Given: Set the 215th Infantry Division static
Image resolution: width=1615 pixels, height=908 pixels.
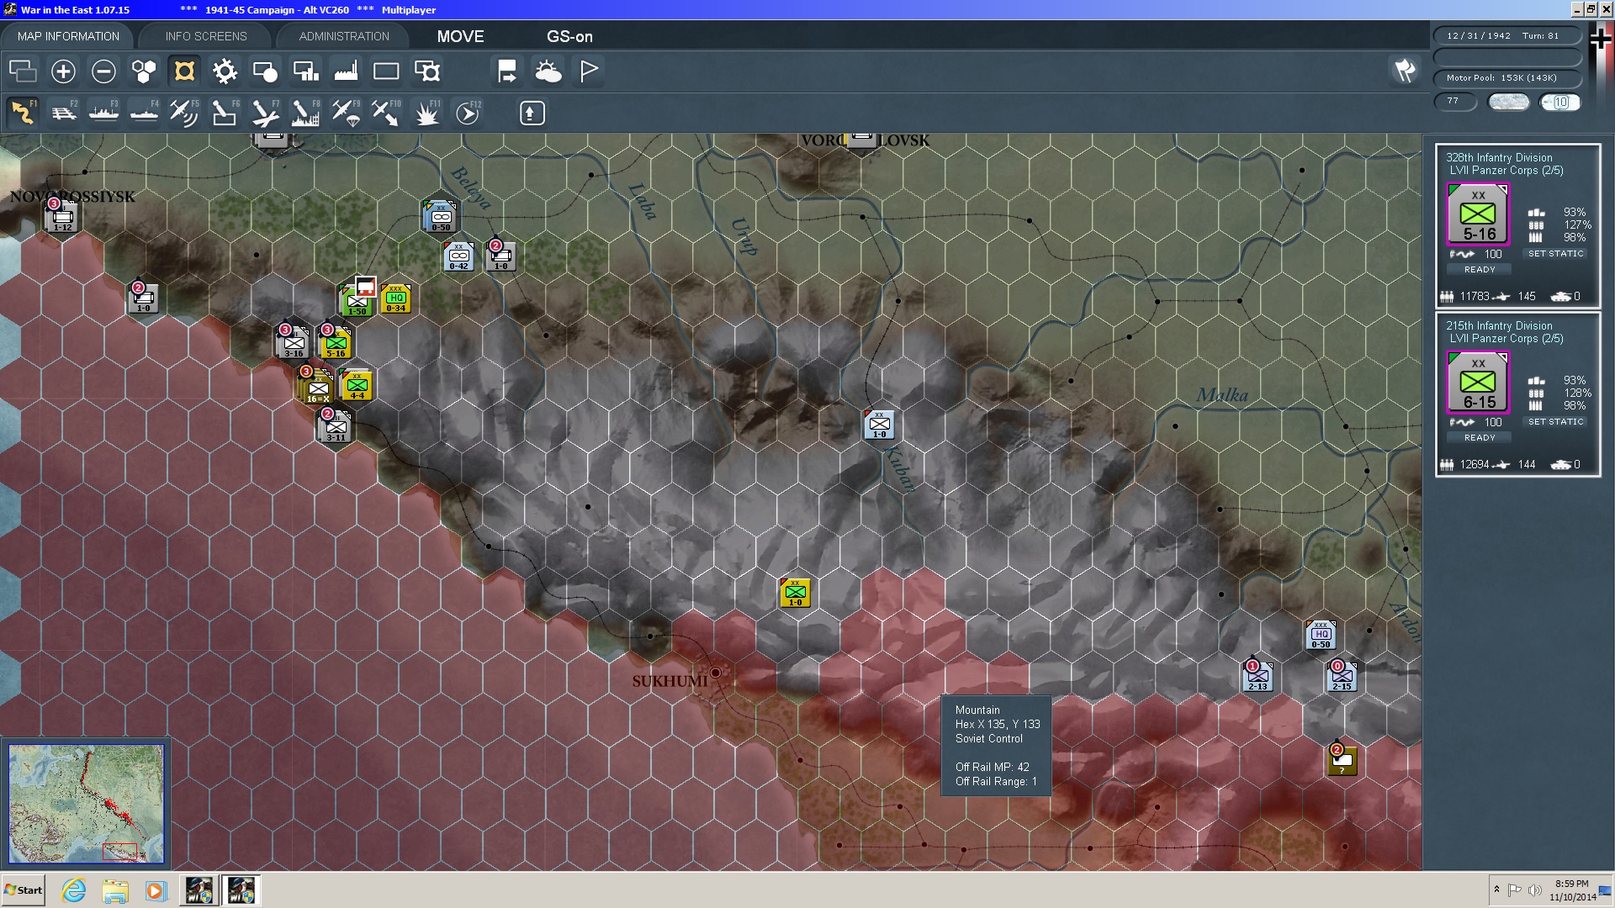Looking at the screenshot, I should 1555,421.
